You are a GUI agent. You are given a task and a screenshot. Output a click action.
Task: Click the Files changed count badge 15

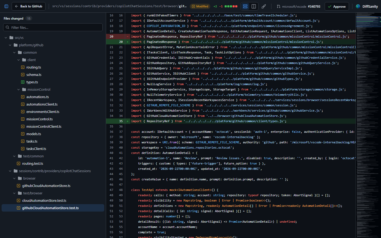tap(29, 19)
